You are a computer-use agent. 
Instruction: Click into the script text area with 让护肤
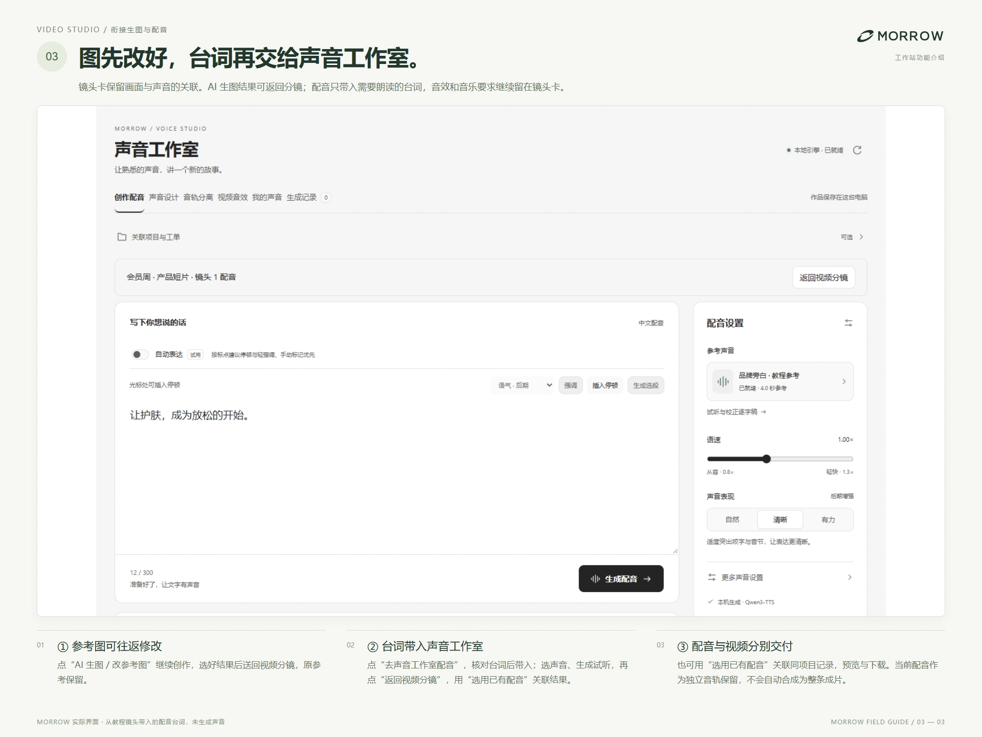(396, 476)
